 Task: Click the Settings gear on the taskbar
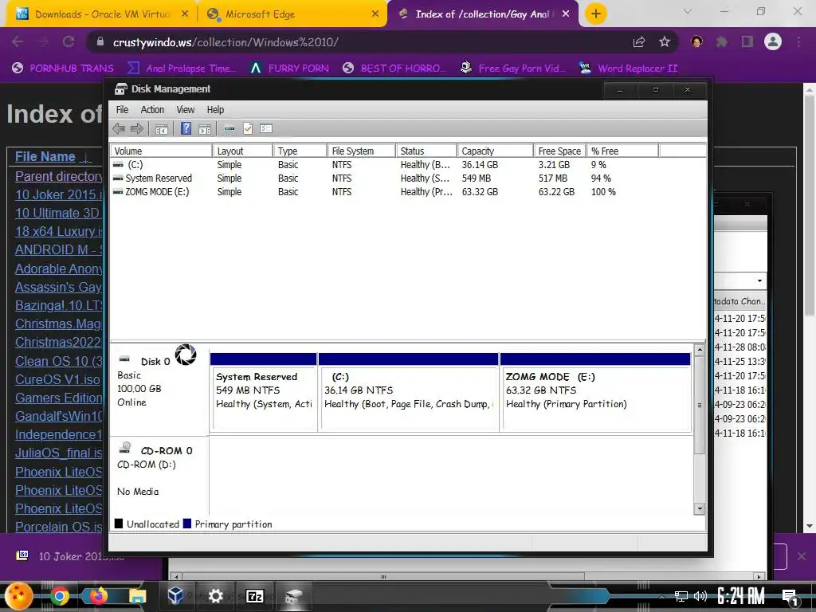point(215,596)
